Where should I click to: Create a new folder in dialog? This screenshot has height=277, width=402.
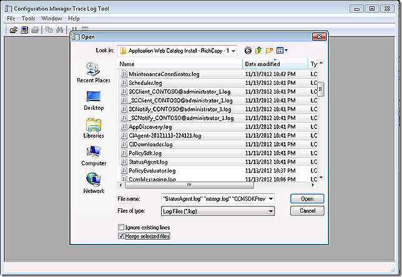pos(269,51)
